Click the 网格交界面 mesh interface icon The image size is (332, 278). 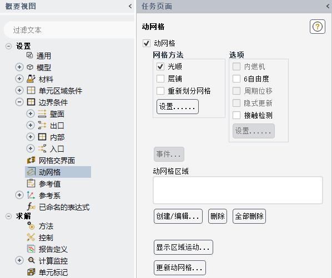31,161
